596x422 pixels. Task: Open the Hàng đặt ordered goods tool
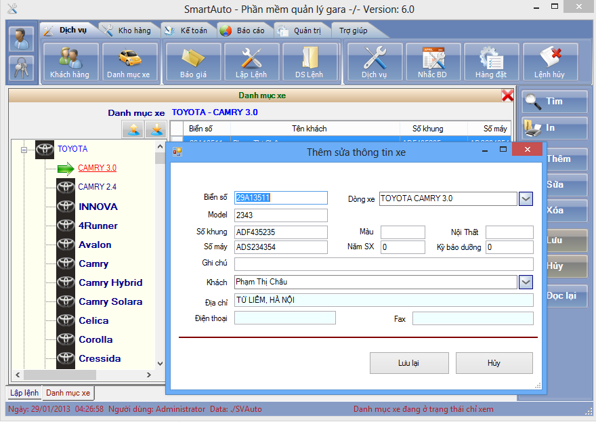coord(491,62)
